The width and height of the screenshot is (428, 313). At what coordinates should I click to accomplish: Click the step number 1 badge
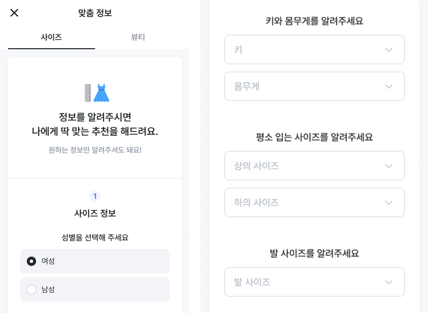(x=95, y=196)
